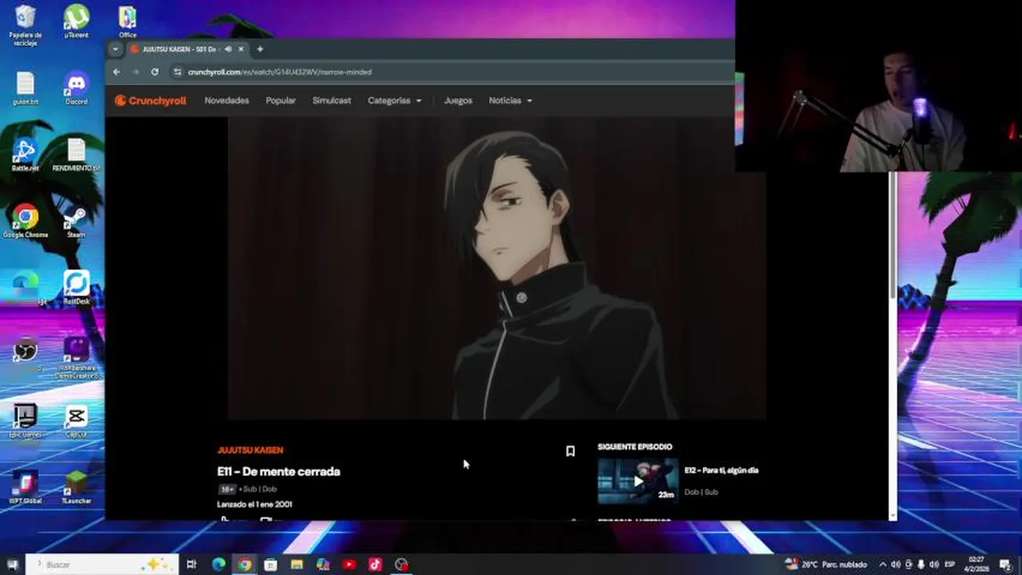Open the TLauncher desktop shortcut

tap(76, 487)
